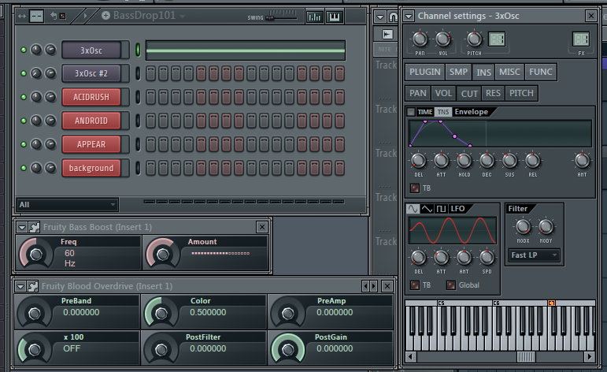The width and height of the screenshot is (607, 372).
Task: Adjust the PostFilter knob in Blood Overdrive
Action: pyautogui.click(x=161, y=349)
